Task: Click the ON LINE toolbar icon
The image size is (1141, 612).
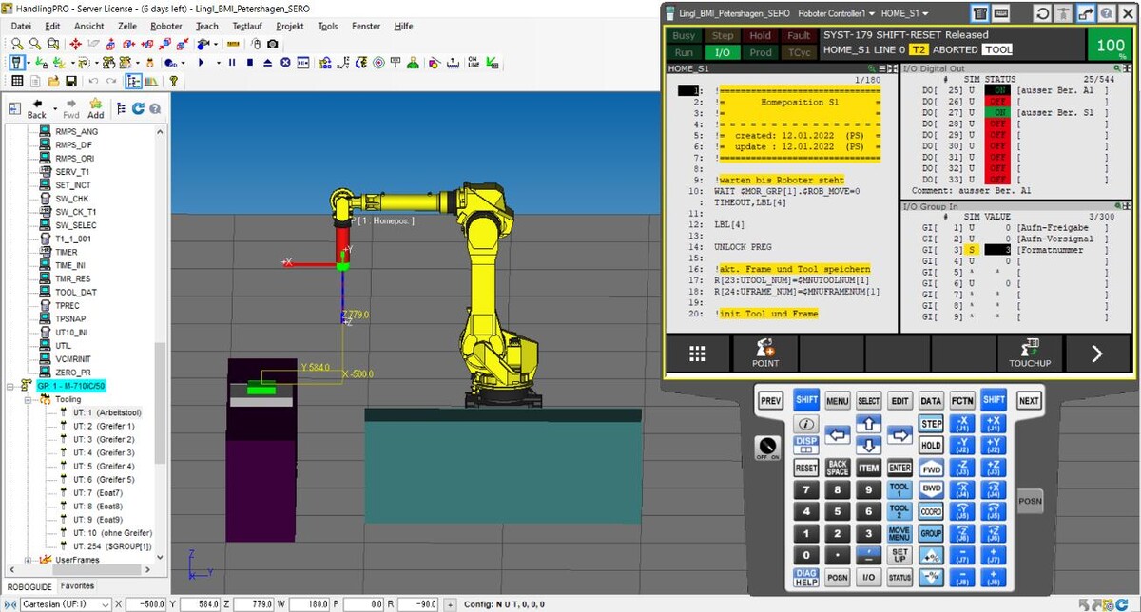Action: (474, 63)
